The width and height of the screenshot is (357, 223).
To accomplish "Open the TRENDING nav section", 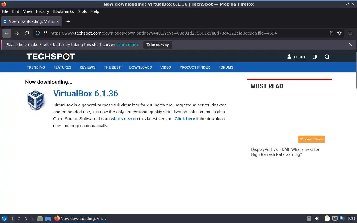I will 36,67.
